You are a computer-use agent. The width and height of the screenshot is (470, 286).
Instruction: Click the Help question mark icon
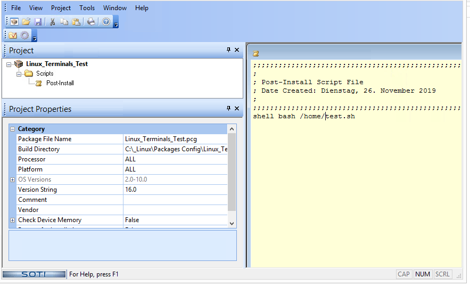click(106, 22)
